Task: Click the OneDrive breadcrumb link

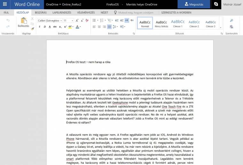Action: coord(52,4)
